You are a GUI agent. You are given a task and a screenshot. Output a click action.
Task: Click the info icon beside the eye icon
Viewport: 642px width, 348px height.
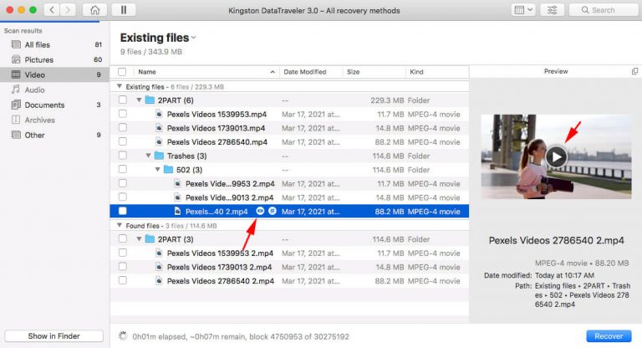click(x=273, y=211)
